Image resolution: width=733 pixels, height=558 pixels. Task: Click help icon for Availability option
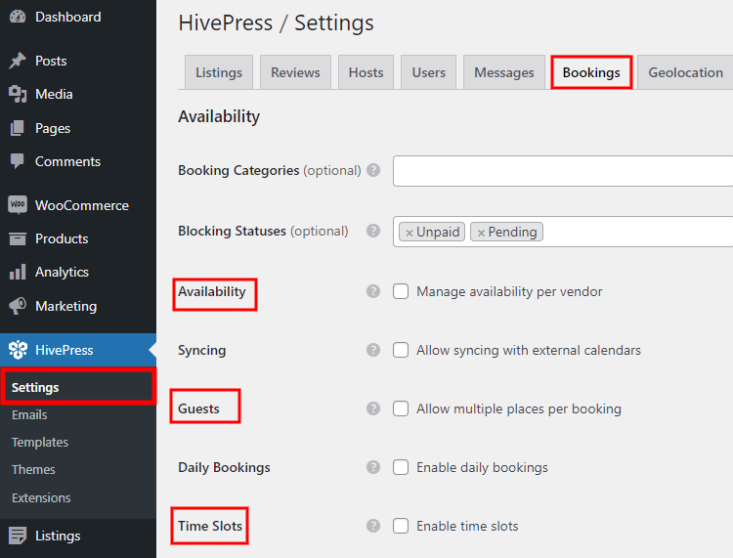[373, 291]
